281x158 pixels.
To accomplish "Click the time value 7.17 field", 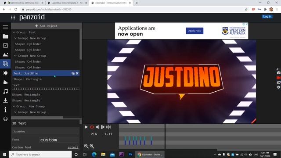I will pos(108,134).
